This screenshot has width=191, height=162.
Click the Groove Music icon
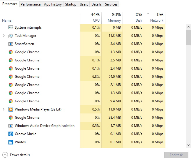[11, 134]
